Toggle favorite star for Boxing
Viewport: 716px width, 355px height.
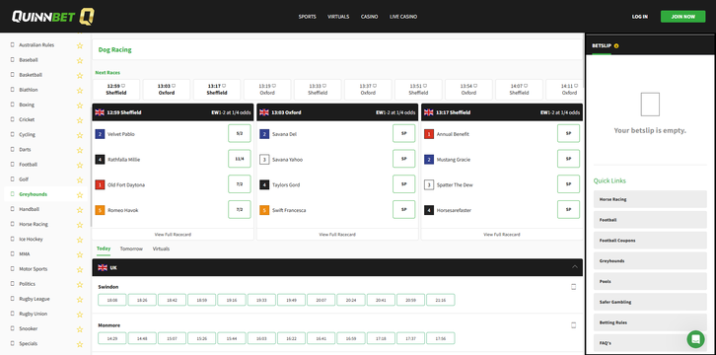pyautogui.click(x=80, y=106)
